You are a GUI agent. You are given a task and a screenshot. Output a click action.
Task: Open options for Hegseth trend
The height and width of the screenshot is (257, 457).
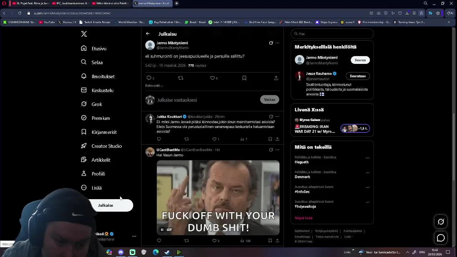tap(367, 158)
